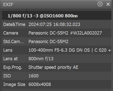Viewport: 113px width, 91px height.
Task: Select the 2024:07:25 16:08:32.023 value
Action: click(x=54, y=24)
